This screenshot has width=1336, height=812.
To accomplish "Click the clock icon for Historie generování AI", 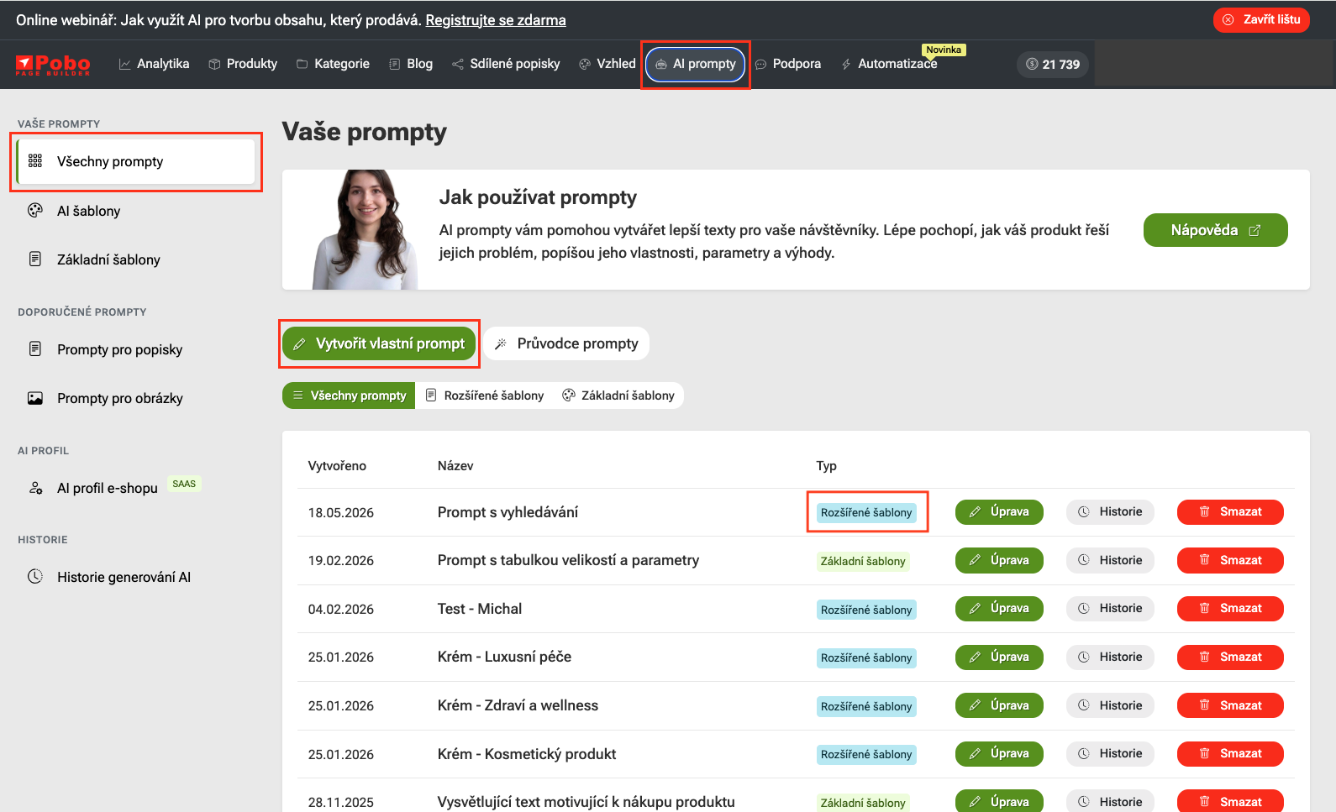I will [x=35, y=577].
